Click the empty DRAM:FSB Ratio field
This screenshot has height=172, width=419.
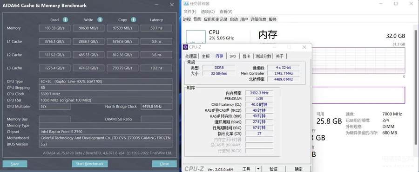point(156,119)
